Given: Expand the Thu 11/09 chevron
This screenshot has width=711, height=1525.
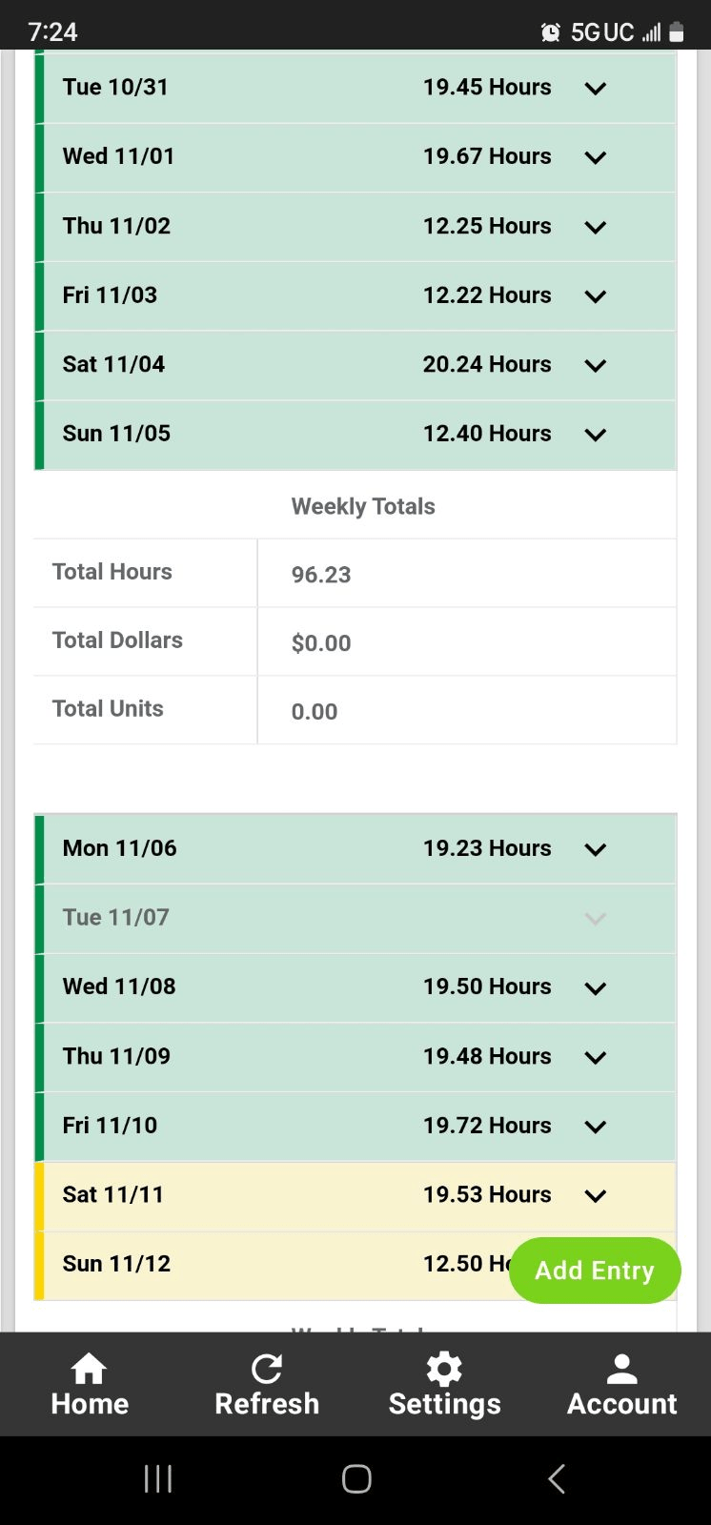Looking at the screenshot, I should tap(596, 1057).
